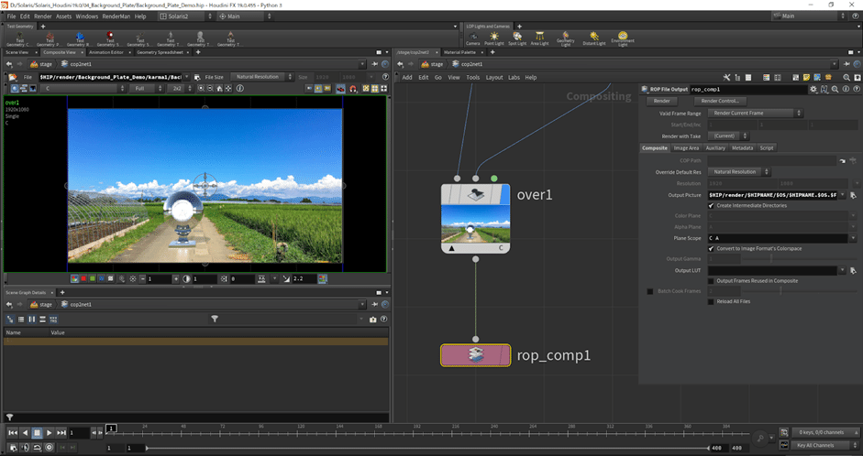Viewport: 863px width, 456px height.
Task: Click the playbar range slider bar
Action: coord(428,448)
